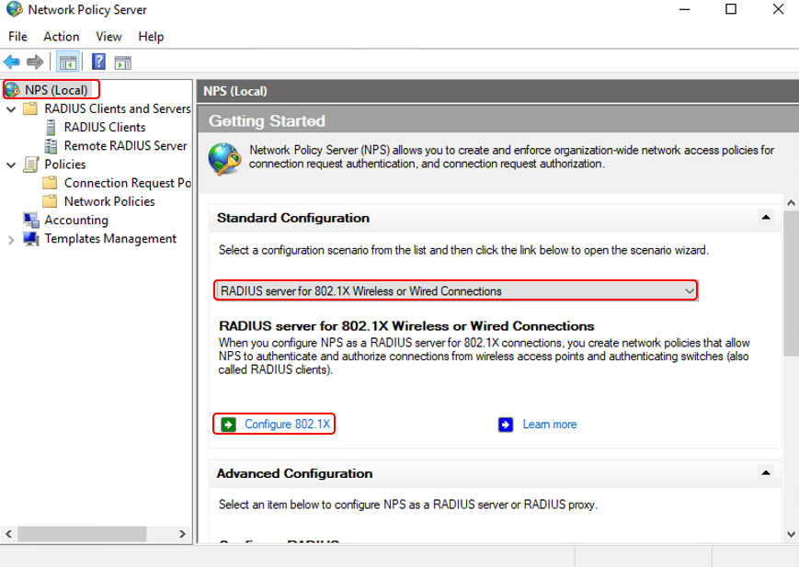
Task: Expand the Templates Management node
Action: 11,240
